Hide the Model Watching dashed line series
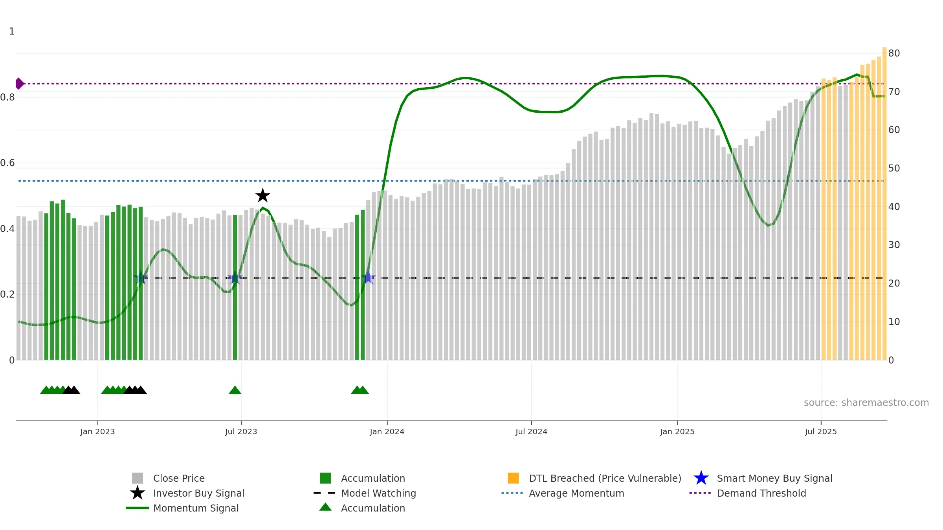Image resolution: width=943 pixels, height=530 pixels. [378, 493]
